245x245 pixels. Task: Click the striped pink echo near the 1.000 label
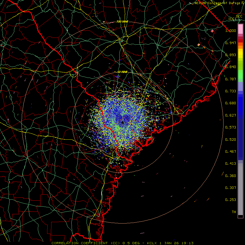(212, 31)
